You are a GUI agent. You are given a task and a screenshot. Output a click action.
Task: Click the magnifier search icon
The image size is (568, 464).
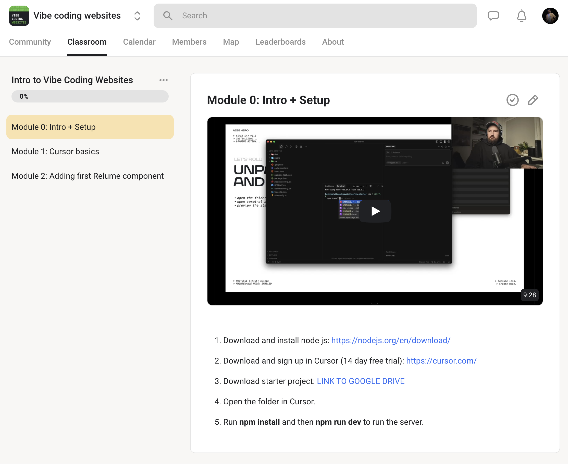point(168,16)
